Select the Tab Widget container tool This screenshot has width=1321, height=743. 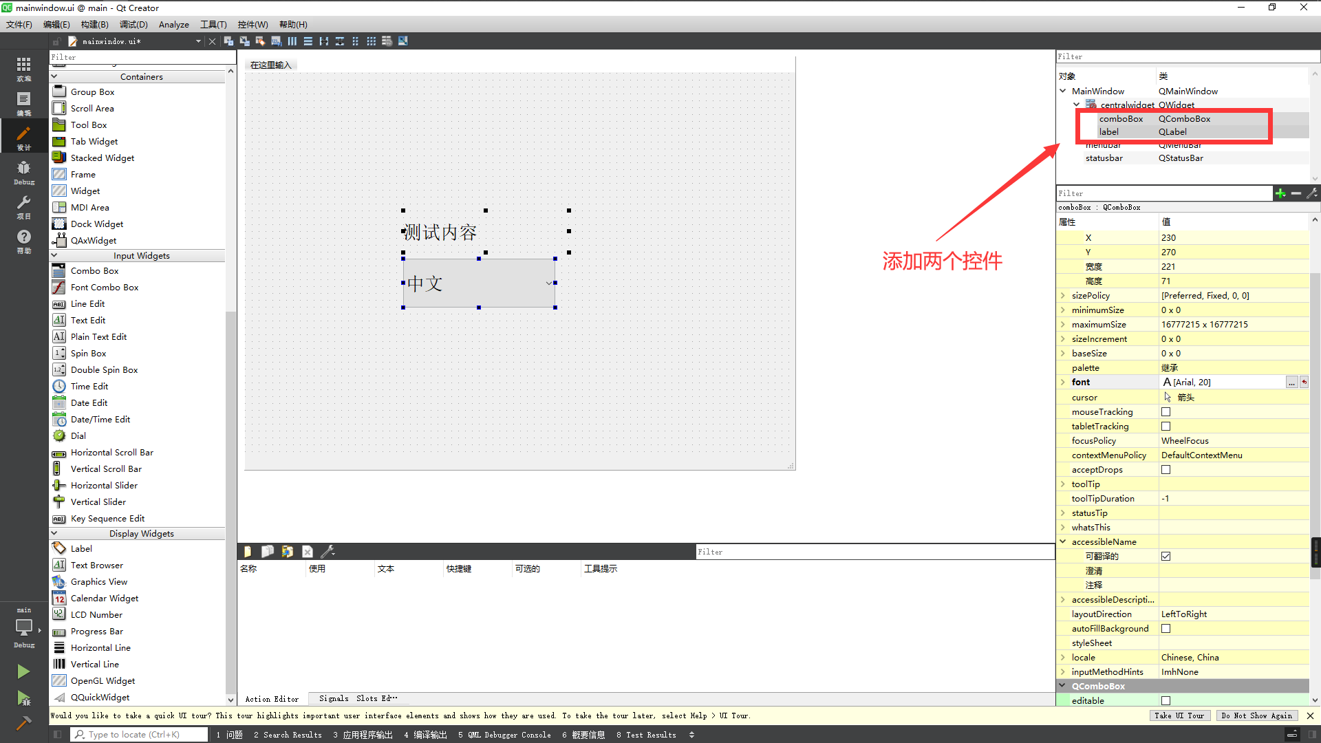[94, 140]
